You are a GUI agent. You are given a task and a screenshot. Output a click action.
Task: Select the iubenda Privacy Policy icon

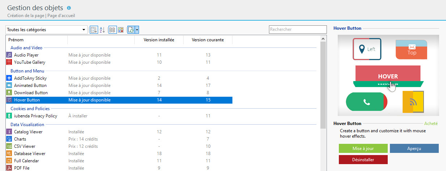[x=9, y=116]
